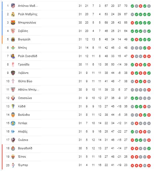Click Barcelona's red loss form icon
This screenshot has height=171, width=155.
tap(132, 23)
